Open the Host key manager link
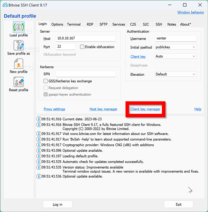This screenshot has width=208, height=212. [103, 109]
